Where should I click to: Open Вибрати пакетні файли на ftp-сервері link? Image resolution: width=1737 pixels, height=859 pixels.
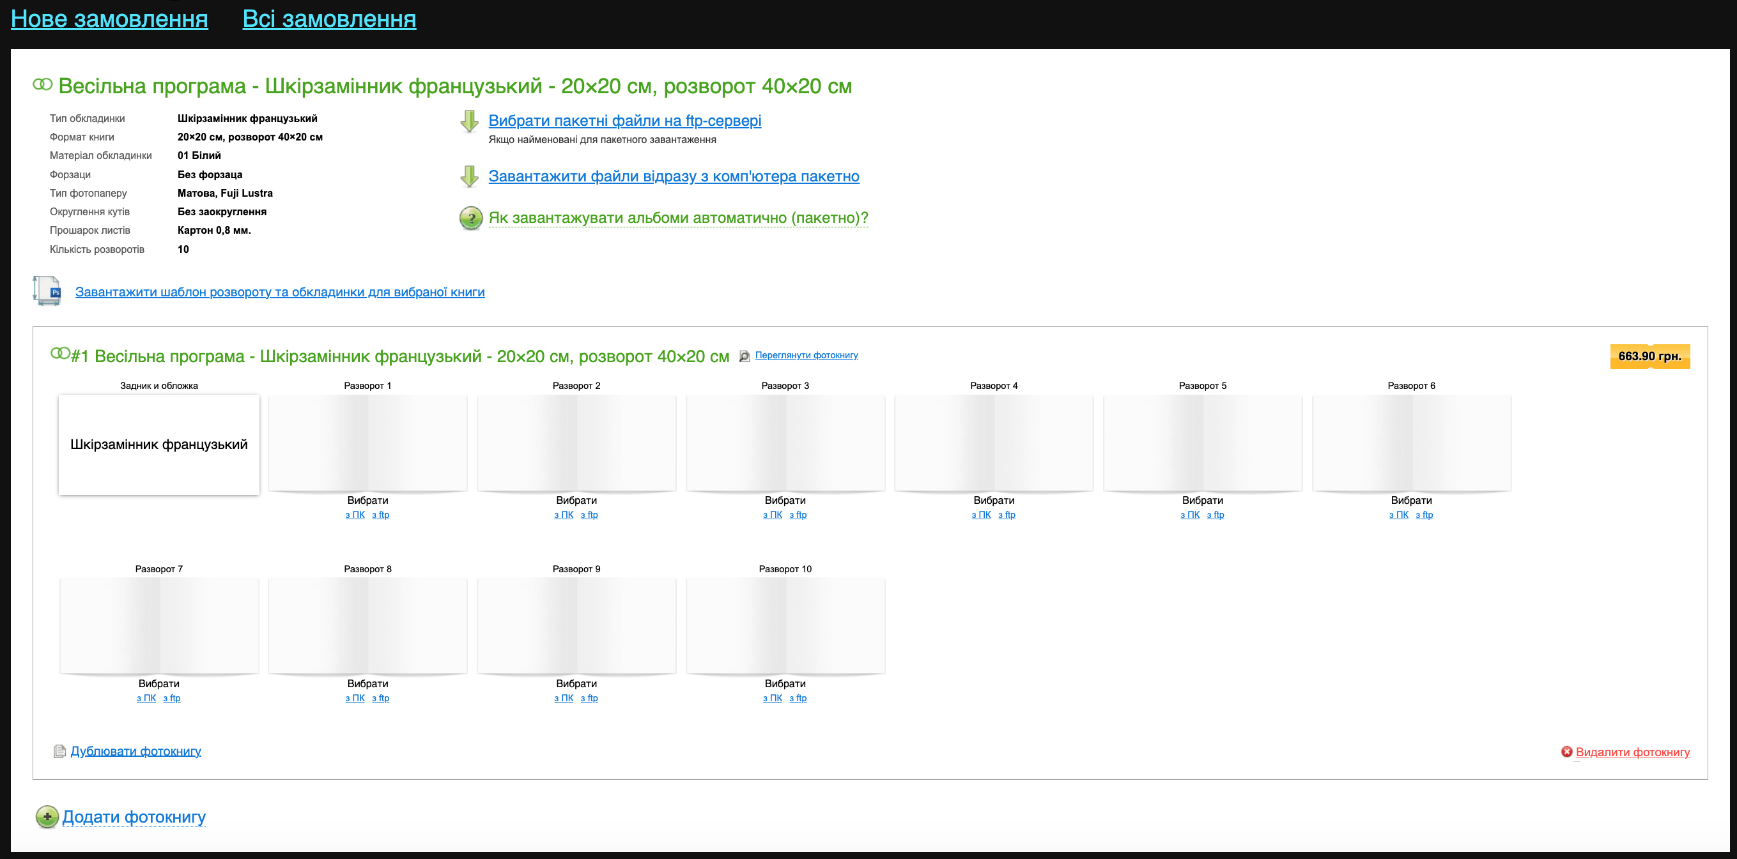coord(624,121)
